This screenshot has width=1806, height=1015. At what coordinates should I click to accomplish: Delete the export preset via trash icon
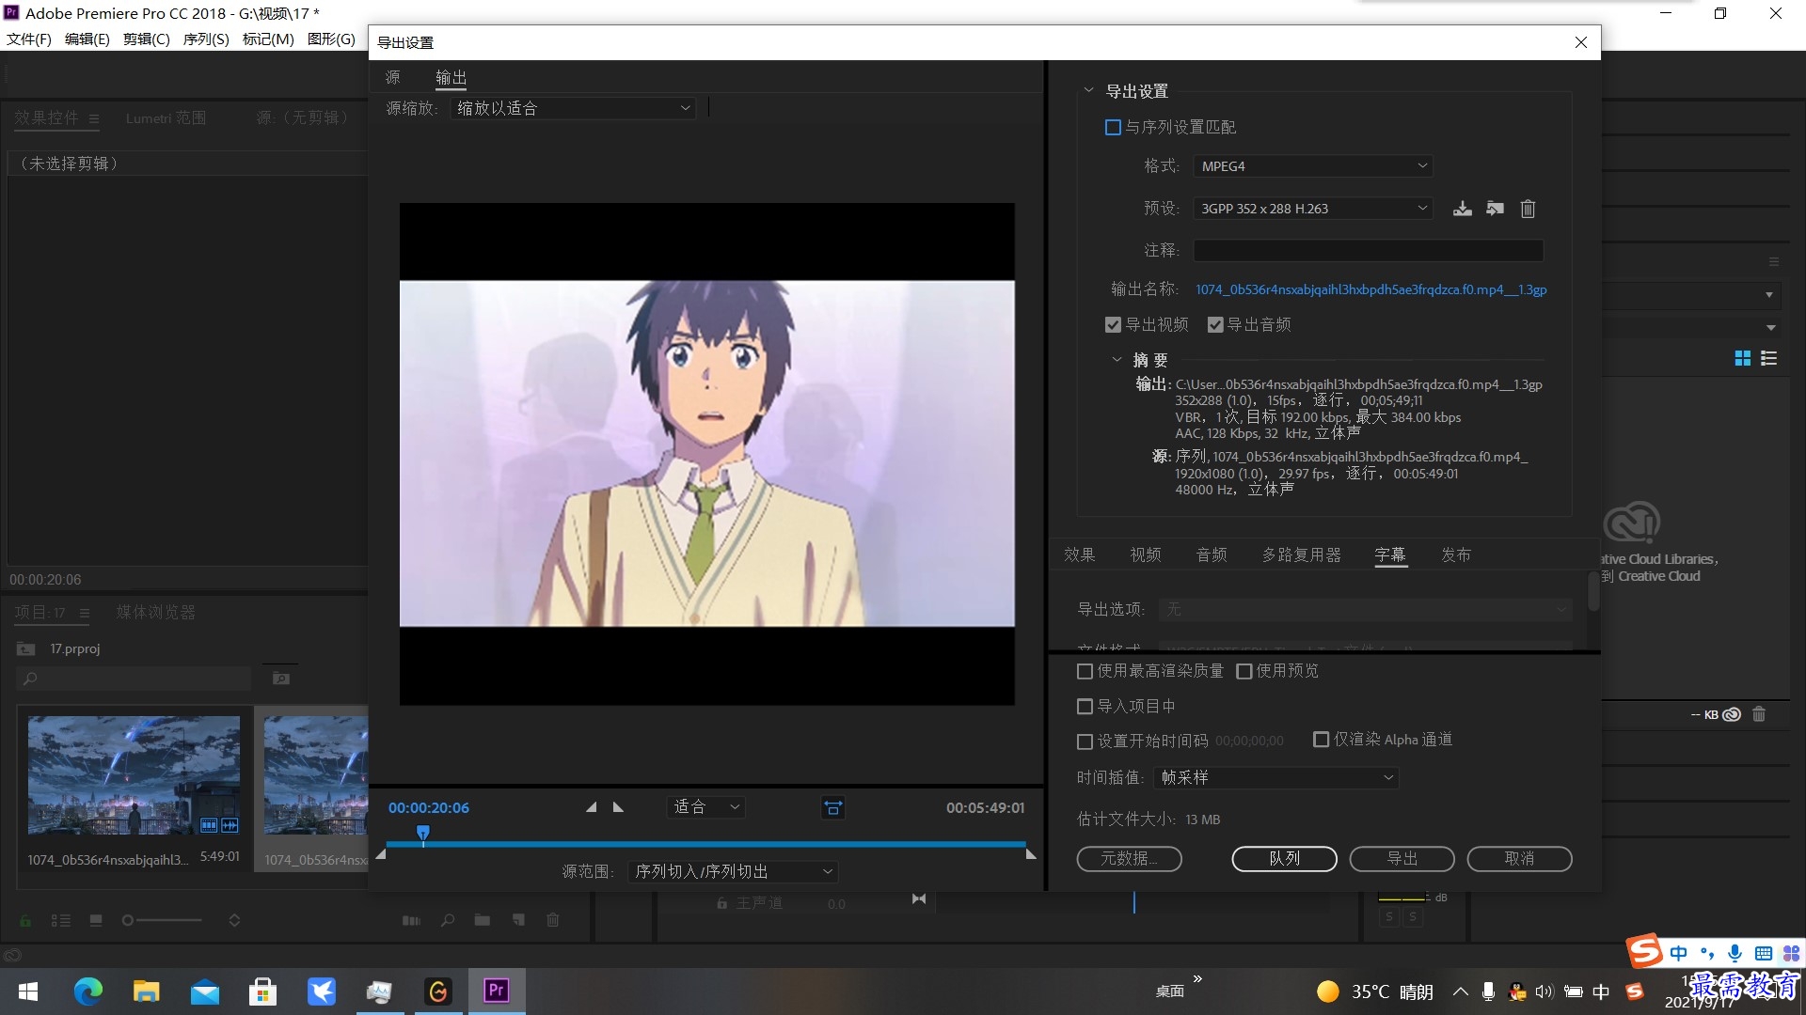[1528, 209]
